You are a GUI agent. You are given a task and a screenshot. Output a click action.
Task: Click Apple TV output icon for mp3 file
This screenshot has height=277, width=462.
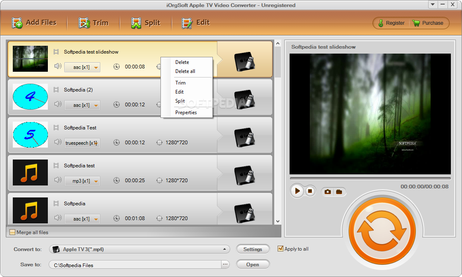(x=244, y=176)
